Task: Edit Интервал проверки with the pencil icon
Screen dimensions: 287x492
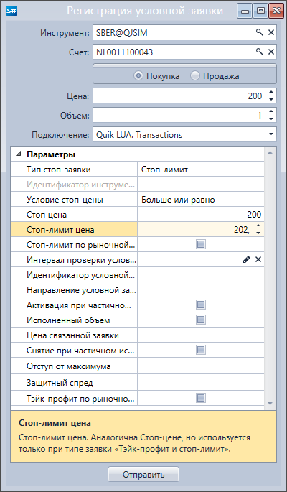Action: 247,259
